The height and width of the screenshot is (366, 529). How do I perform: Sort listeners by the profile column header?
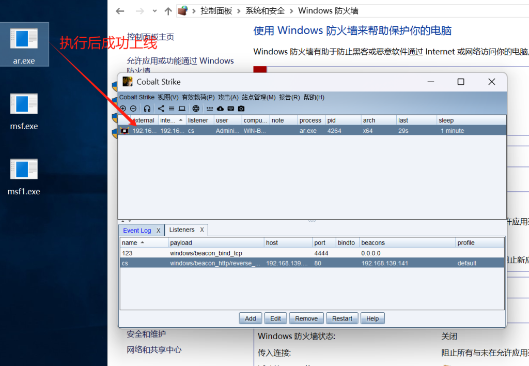click(x=480, y=243)
